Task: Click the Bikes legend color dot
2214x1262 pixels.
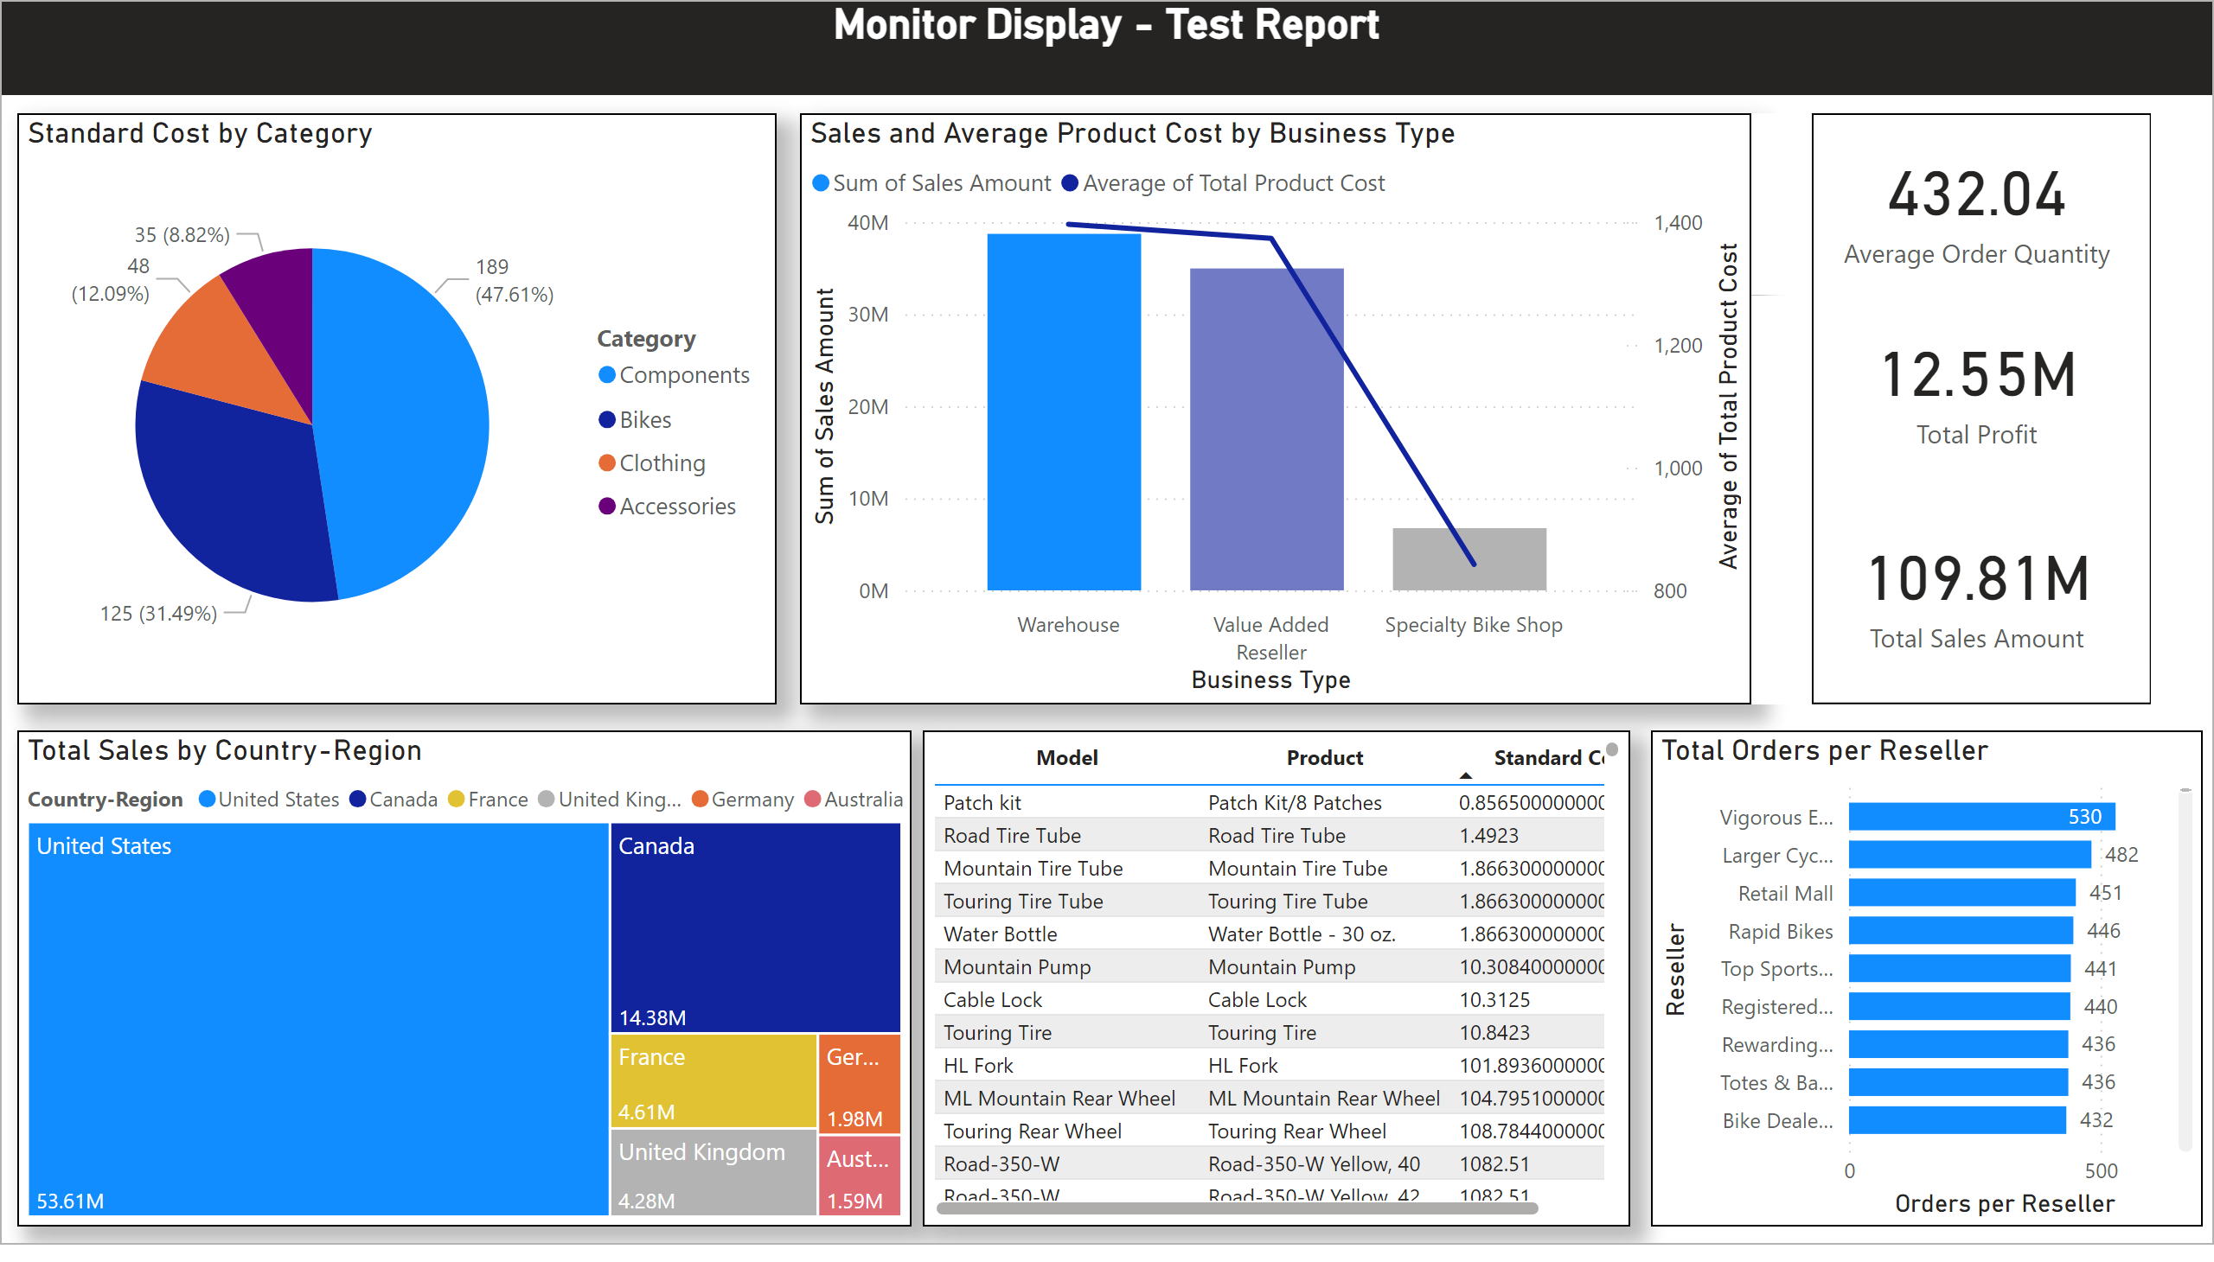Action: click(x=607, y=419)
